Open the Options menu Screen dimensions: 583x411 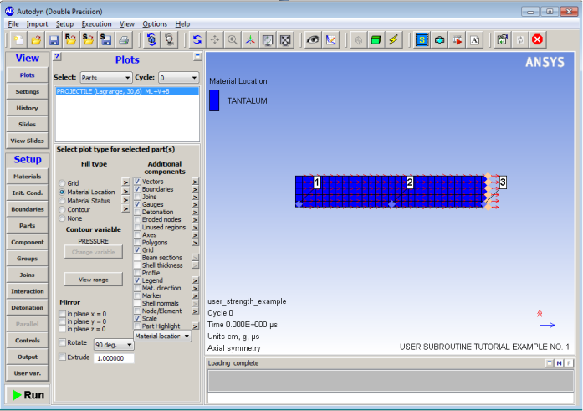coord(155,24)
